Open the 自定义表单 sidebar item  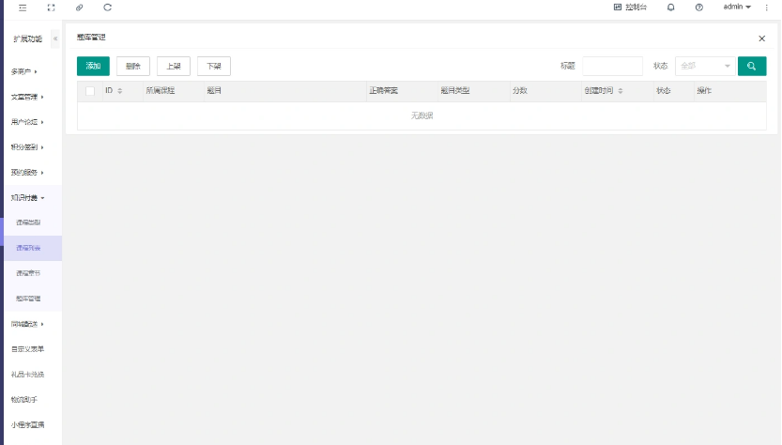(28, 349)
